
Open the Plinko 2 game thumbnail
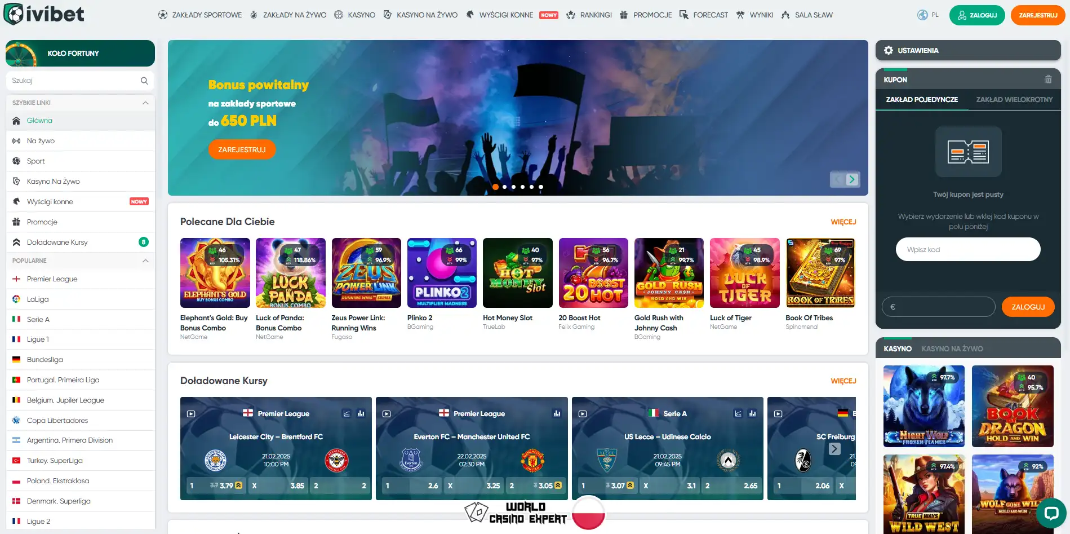tap(442, 273)
